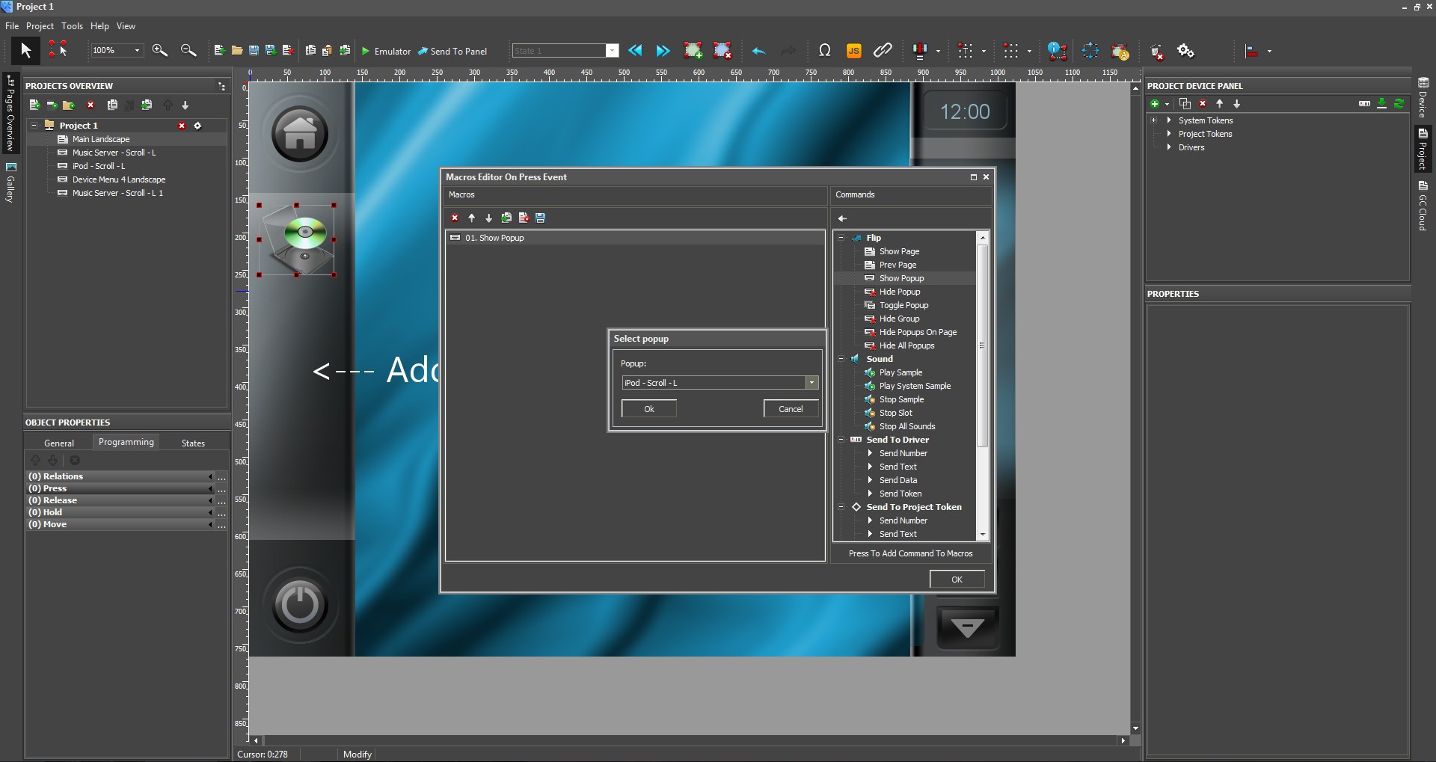Image resolution: width=1436 pixels, height=762 pixels.
Task: Collapse the Sound commands group
Action: 841,358
